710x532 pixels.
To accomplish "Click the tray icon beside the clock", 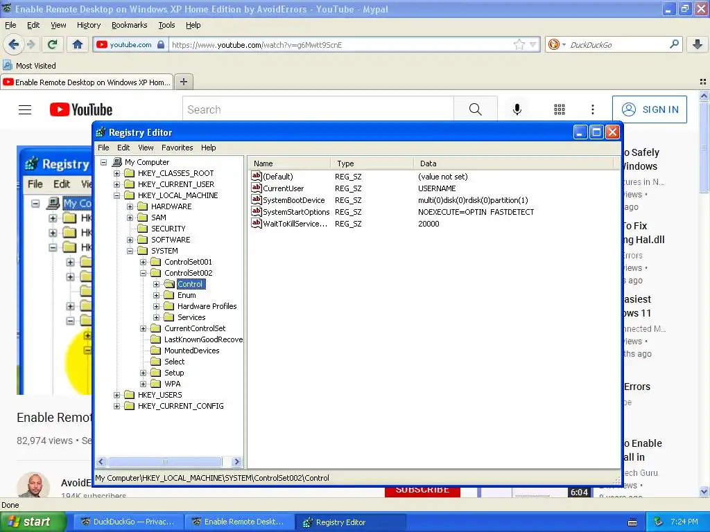I will tap(659, 522).
